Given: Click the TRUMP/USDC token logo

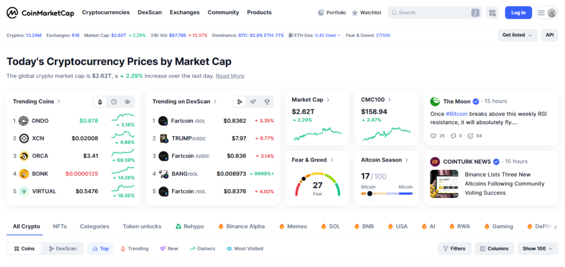Looking at the screenshot, I should coord(163,138).
